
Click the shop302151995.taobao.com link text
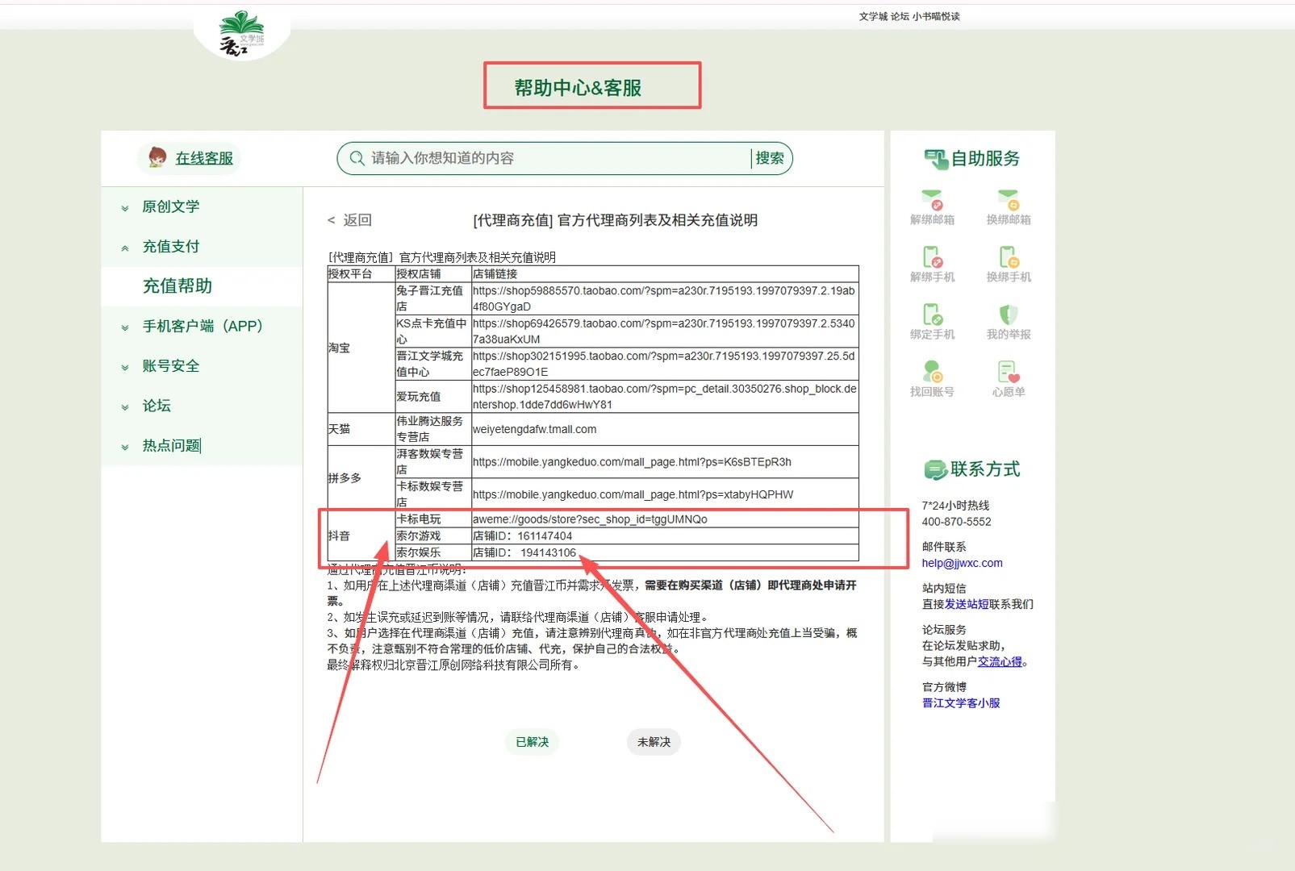664,364
